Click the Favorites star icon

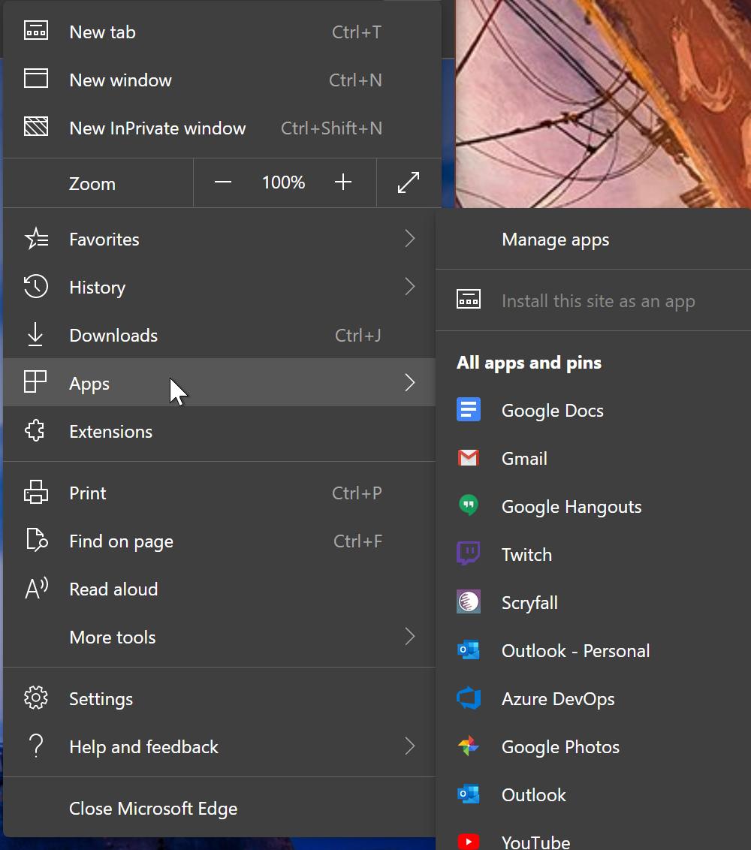[x=36, y=239]
